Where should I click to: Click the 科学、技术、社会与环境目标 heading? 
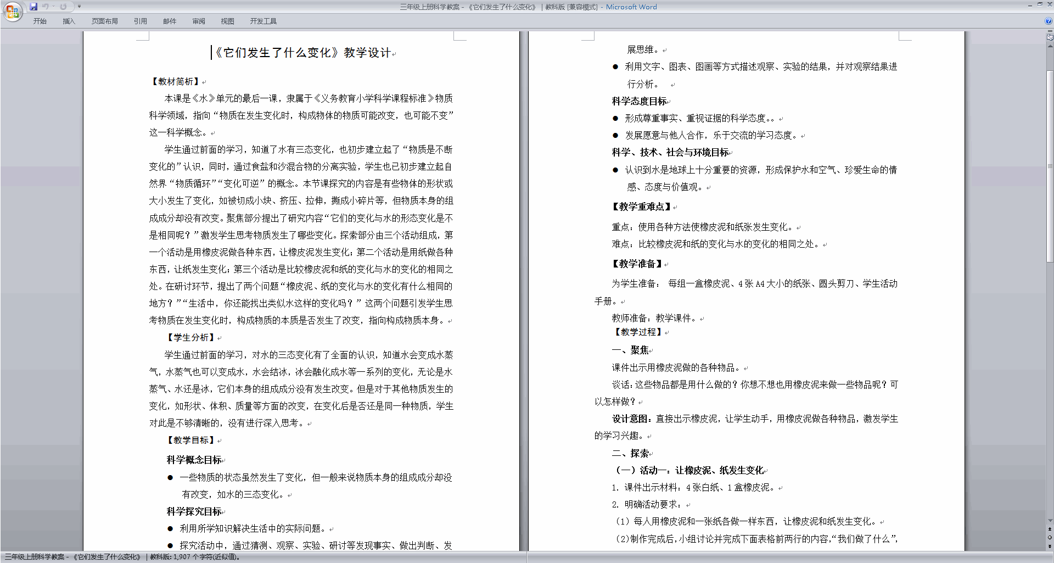pyautogui.click(x=670, y=152)
